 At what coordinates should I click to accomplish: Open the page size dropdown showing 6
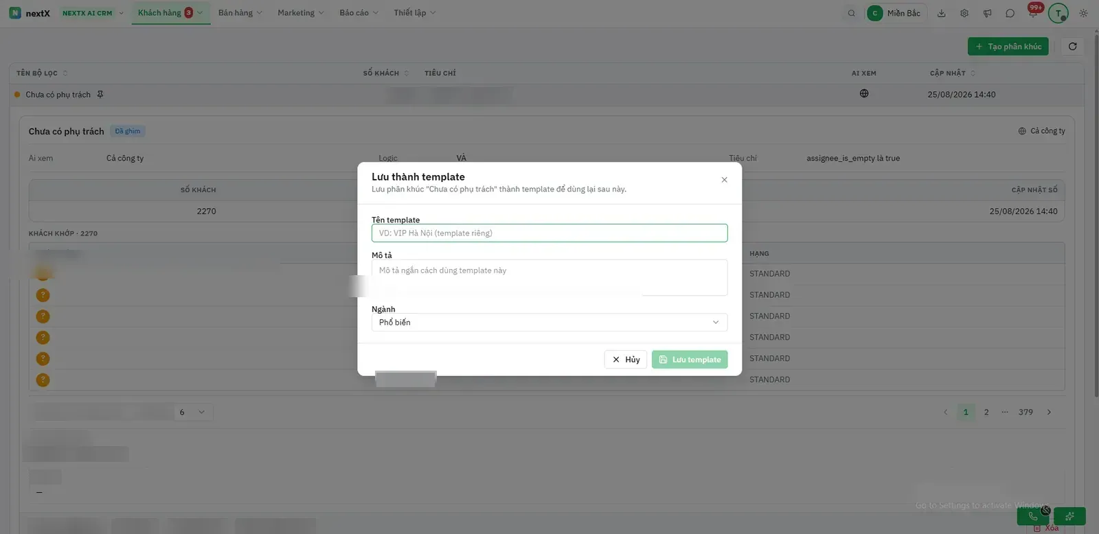click(192, 413)
